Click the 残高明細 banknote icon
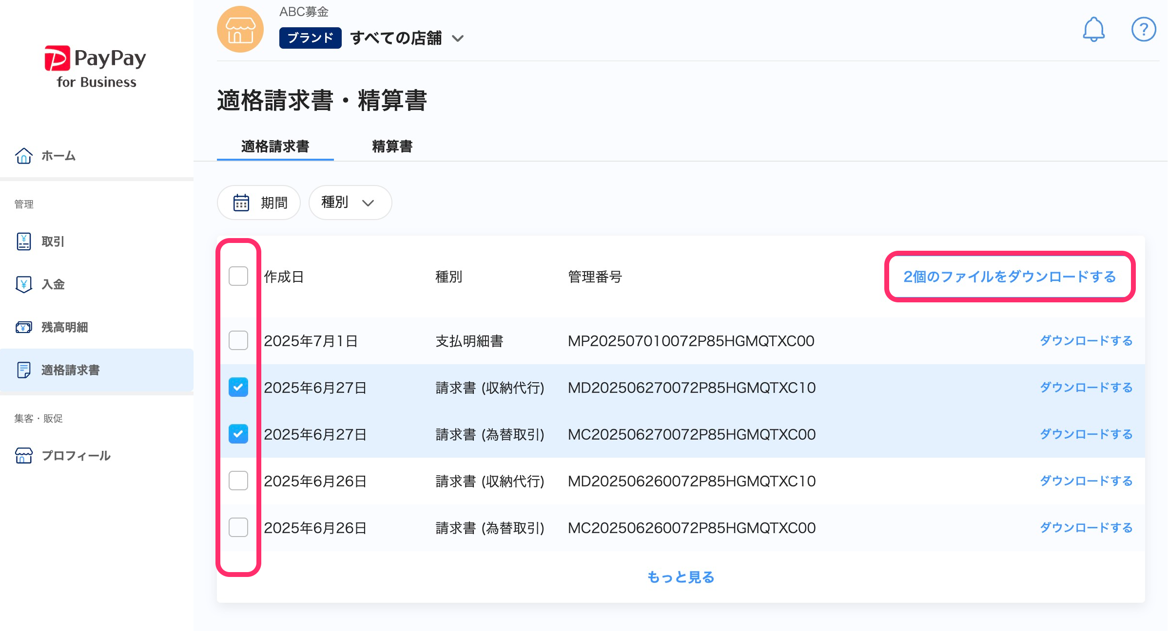Screen dimensions: 1168x631 (23, 327)
